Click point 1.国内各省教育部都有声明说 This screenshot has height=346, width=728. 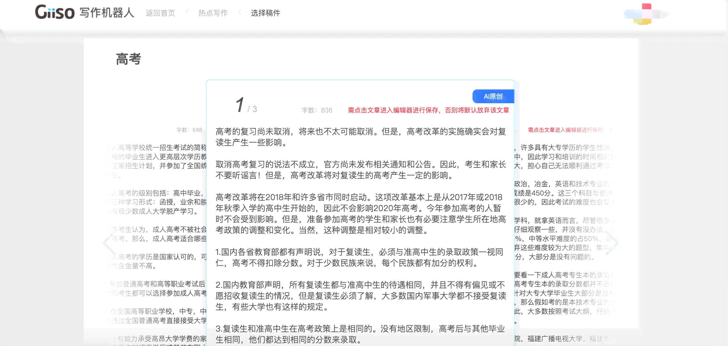pos(360,257)
